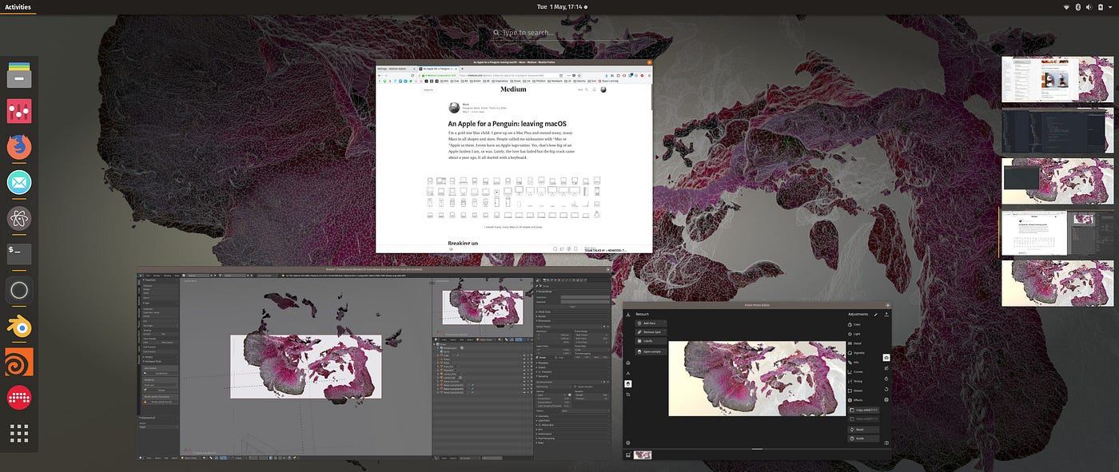The height and width of the screenshot is (472, 1119).
Task: Open the Activities overview button
Action: pos(18,6)
